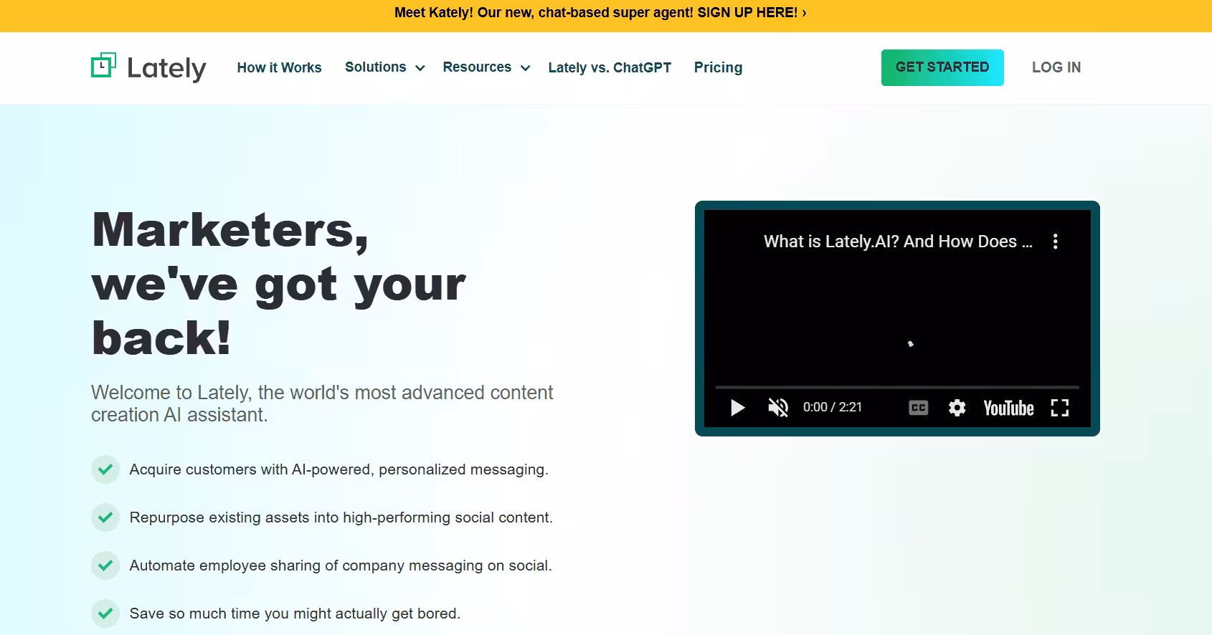Play the Lately.AI video

737,408
